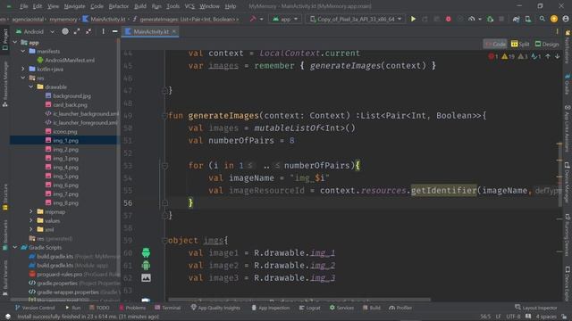Open the Logcat tool window

pos(309,308)
